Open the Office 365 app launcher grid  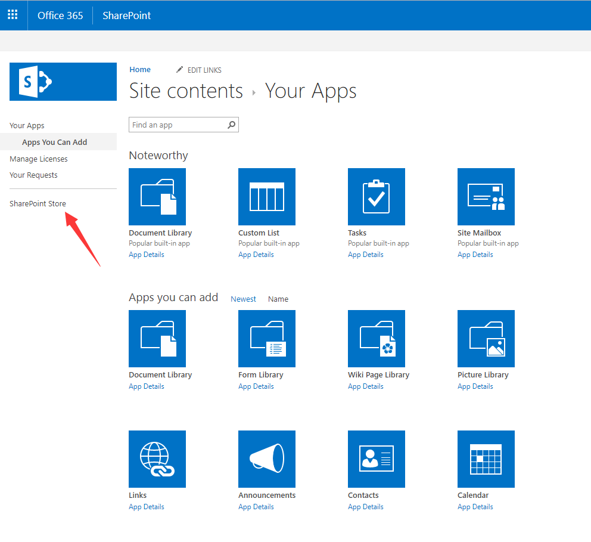[13, 15]
